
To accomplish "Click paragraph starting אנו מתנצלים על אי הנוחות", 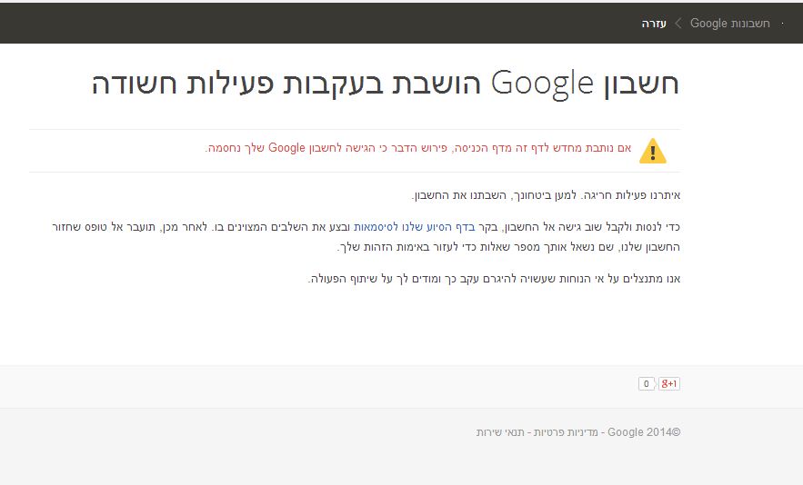I will [494, 279].
